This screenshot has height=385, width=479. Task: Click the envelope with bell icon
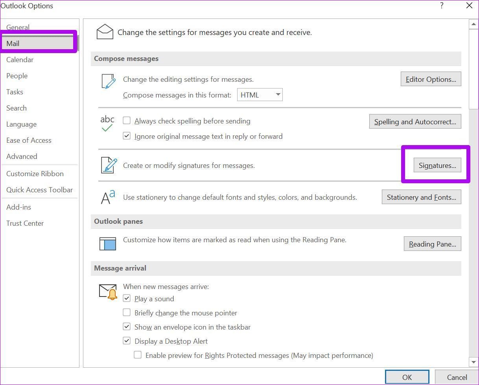pyautogui.click(x=108, y=292)
